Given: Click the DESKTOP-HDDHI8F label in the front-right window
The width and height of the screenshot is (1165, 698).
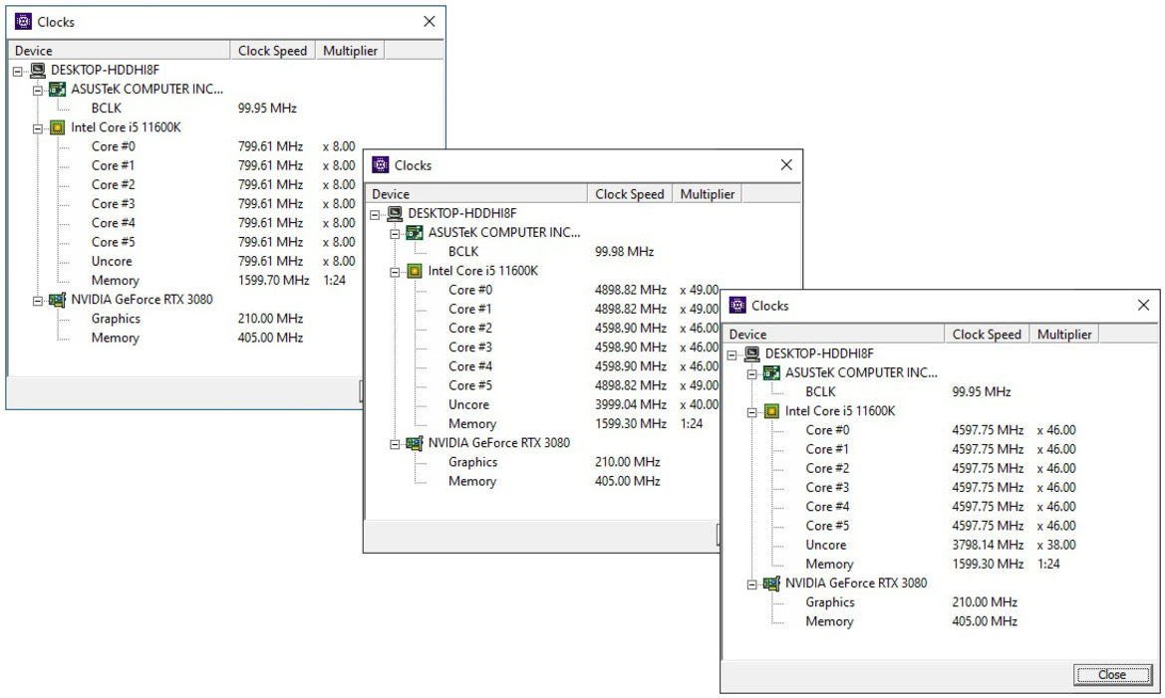Looking at the screenshot, I should (x=819, y=353).
